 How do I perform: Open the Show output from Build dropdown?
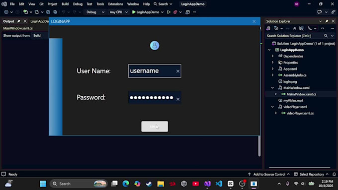(x=40, y=36)
